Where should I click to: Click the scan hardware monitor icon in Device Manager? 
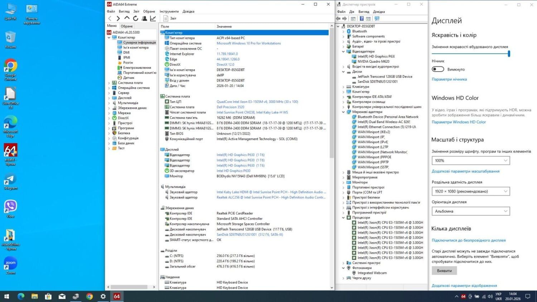377,19
